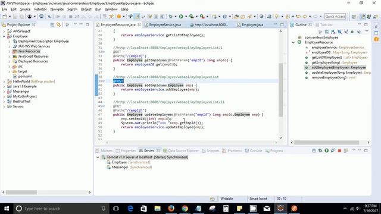
Task: Open File Explorer from the taskbar
Action: click(x=157, y=209)
